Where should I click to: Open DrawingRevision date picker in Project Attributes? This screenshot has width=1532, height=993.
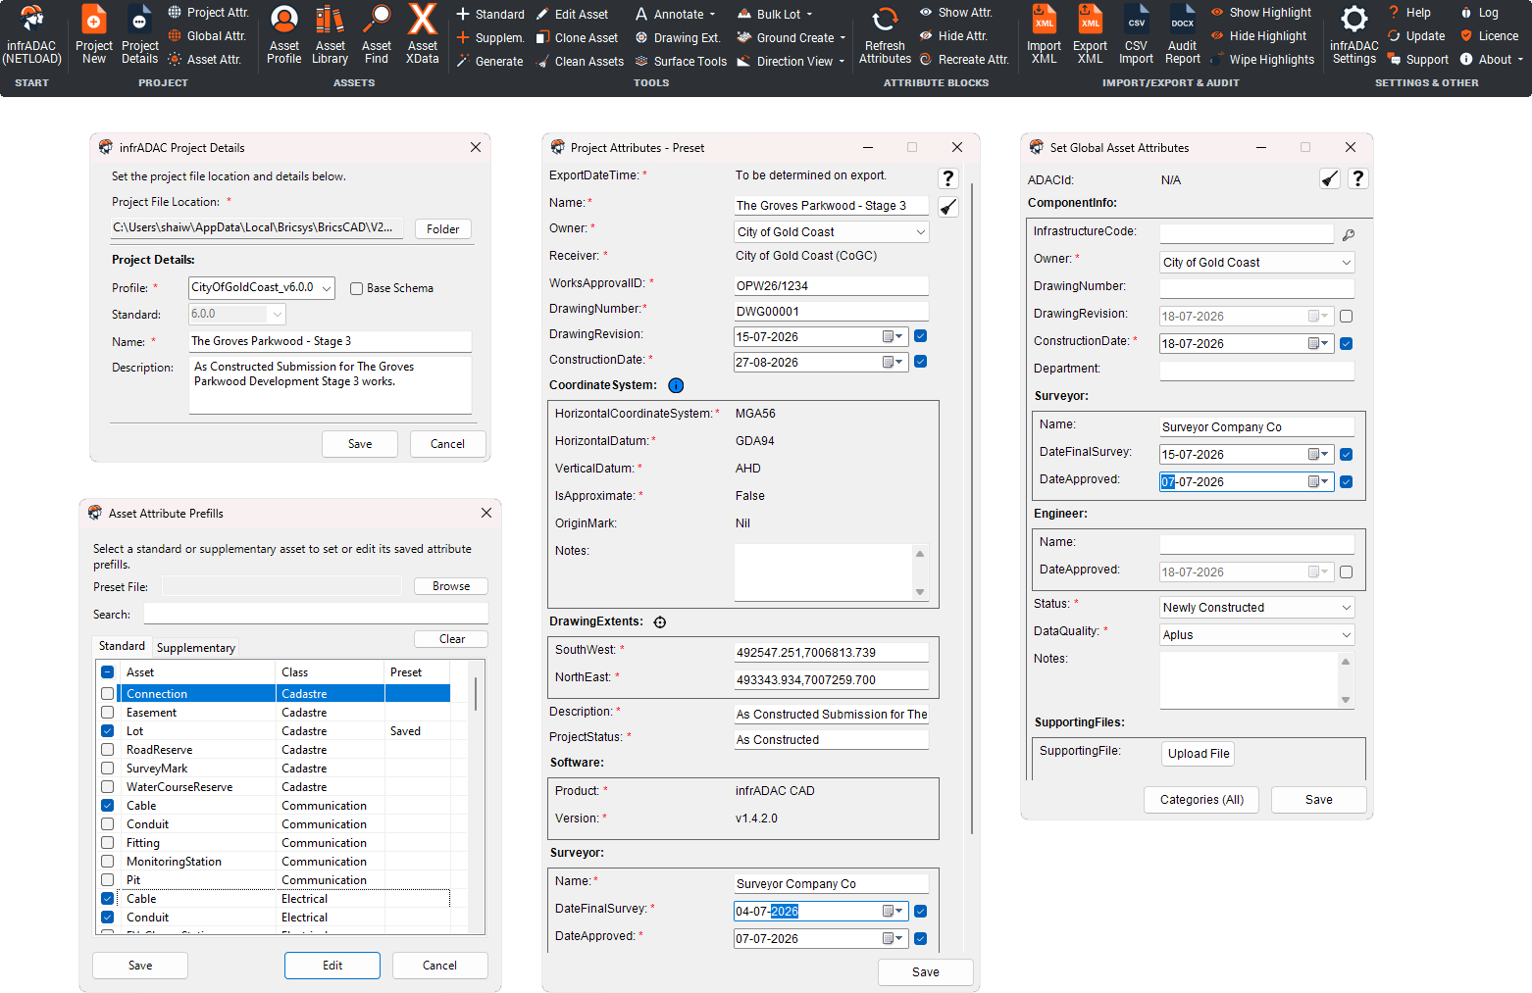893,336
